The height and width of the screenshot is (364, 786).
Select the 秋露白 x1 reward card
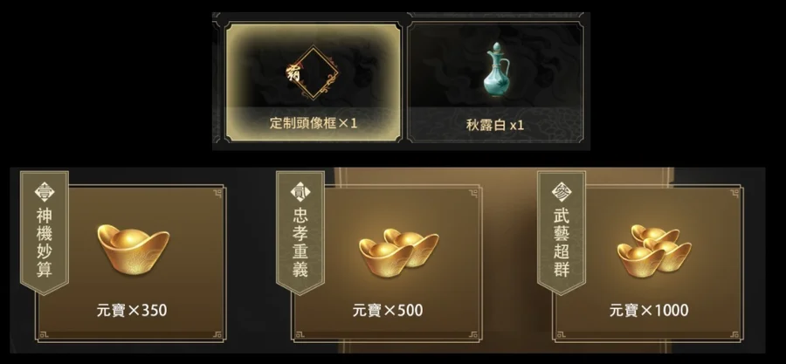pyautogui.click(x=495, y=83)
